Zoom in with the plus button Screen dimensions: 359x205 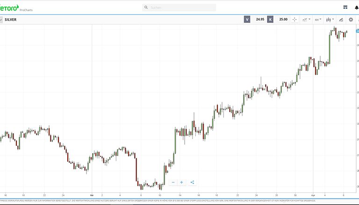click(x=182, y=182)
